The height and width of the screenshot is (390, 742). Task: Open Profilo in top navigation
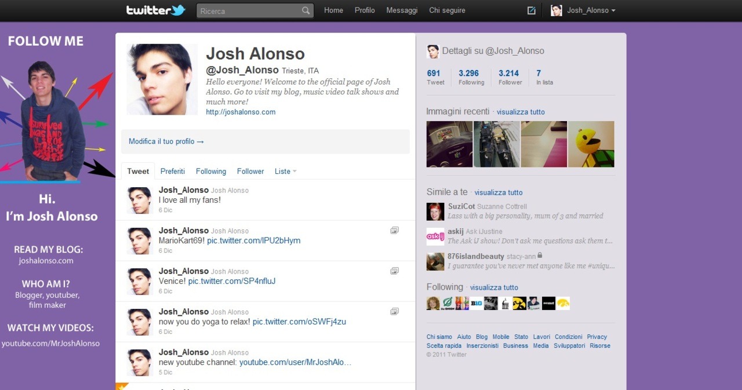tap(365, 10)
